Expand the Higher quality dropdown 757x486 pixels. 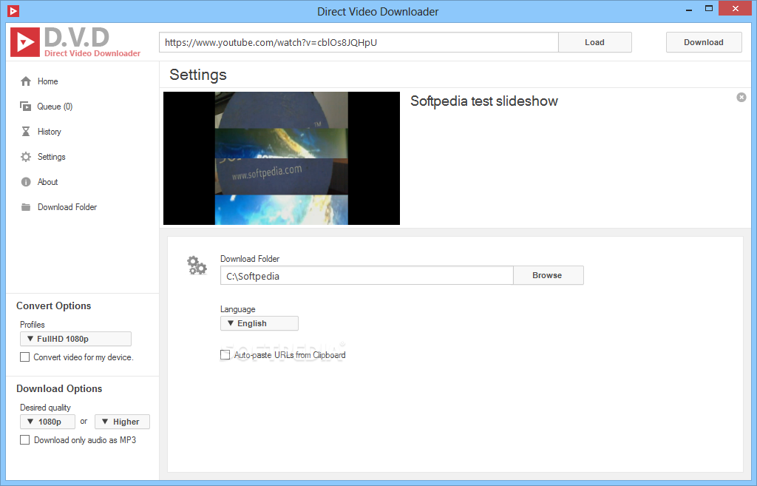tap(122, 421)
